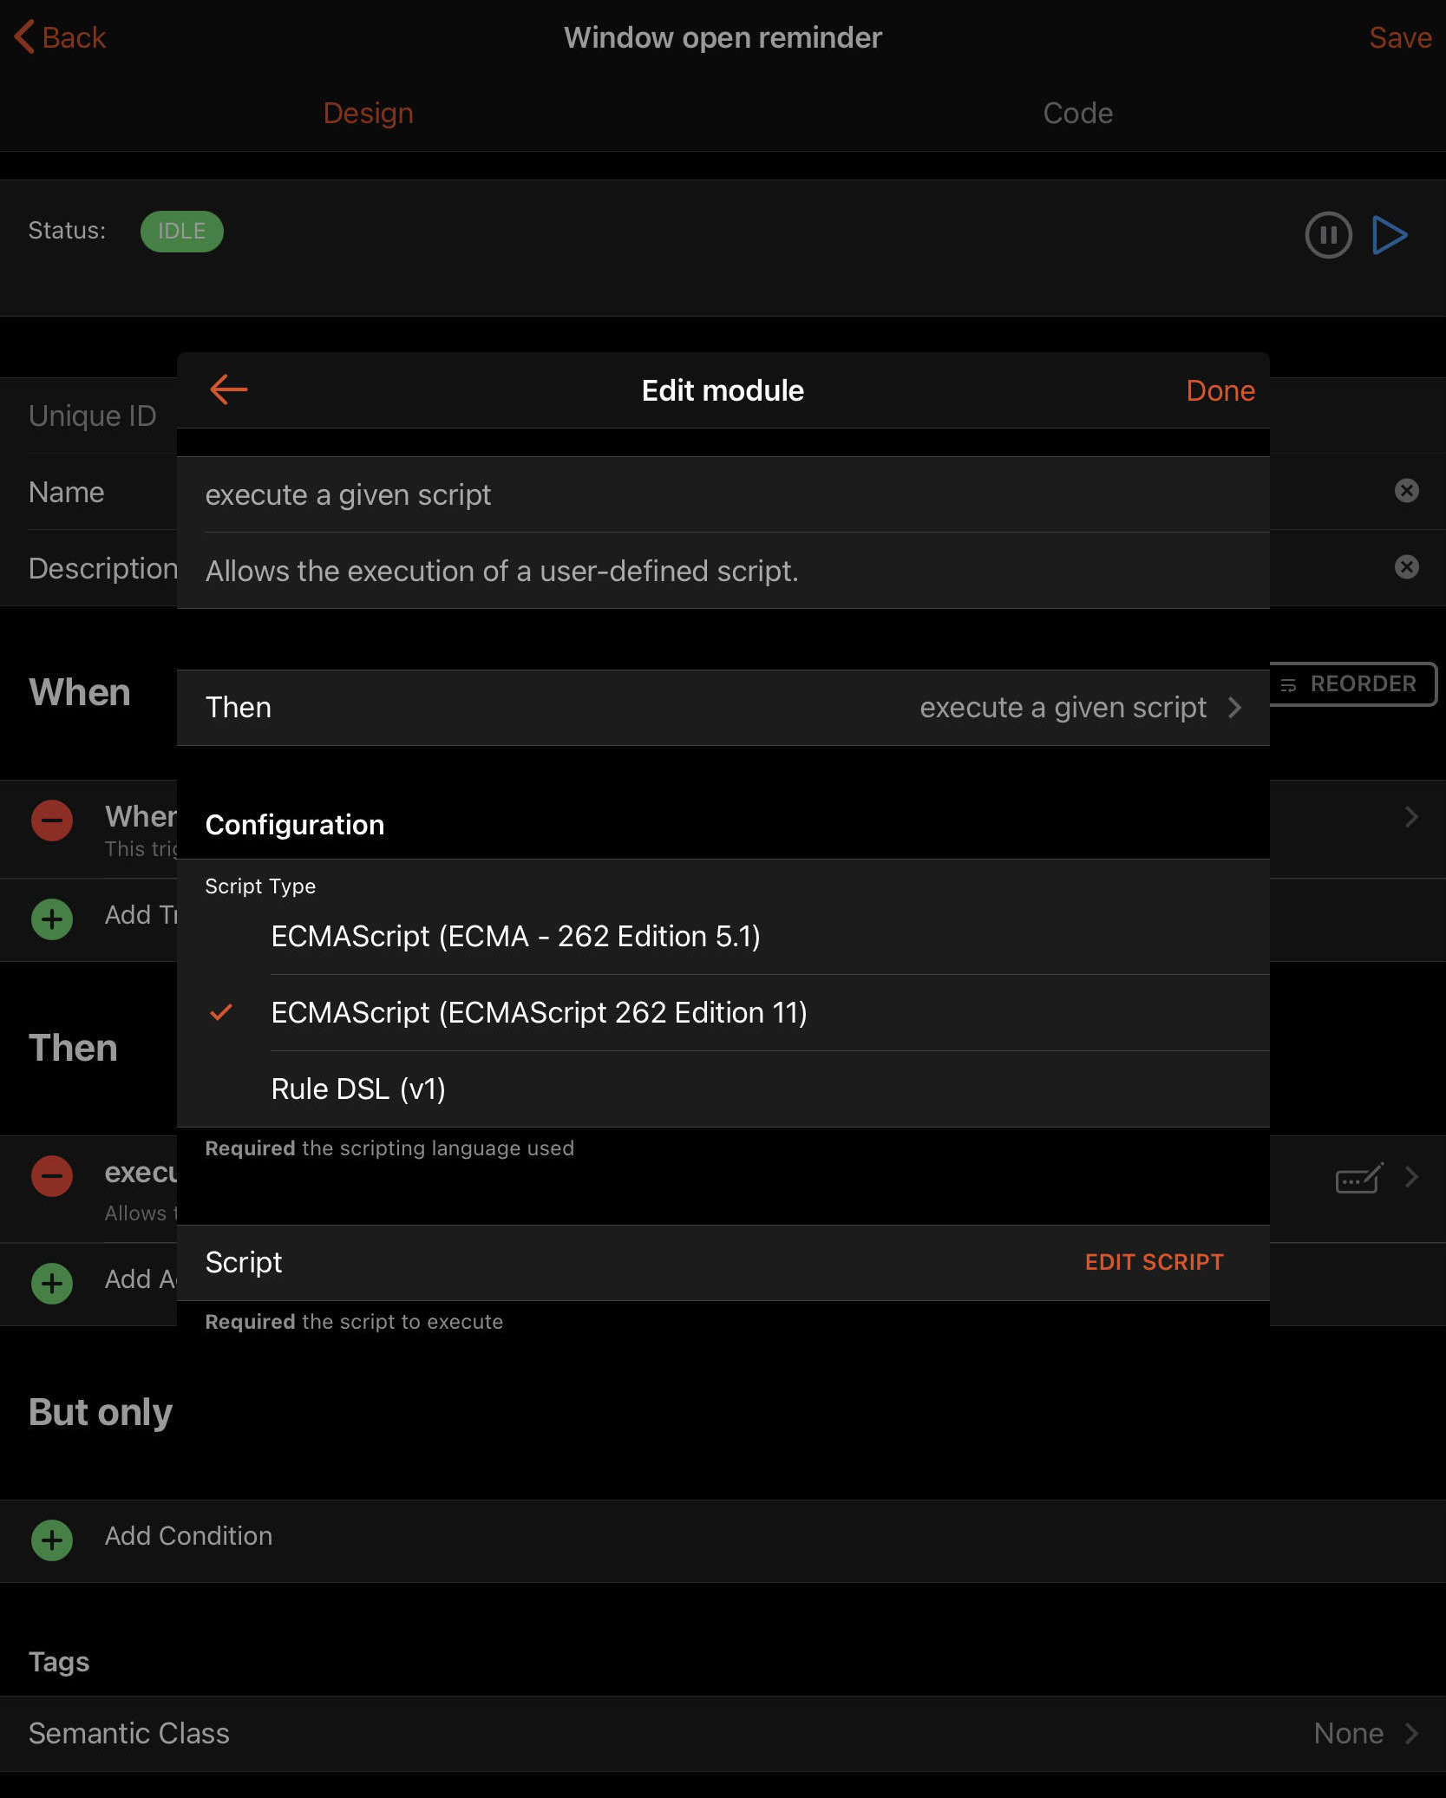Clear the Description field using its X icon
The width and height of the screenshot is (1446, 1798).
tap(1405, 567)
